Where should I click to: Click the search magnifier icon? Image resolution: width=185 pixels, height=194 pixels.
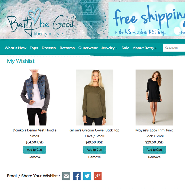(x=167, y=48)
